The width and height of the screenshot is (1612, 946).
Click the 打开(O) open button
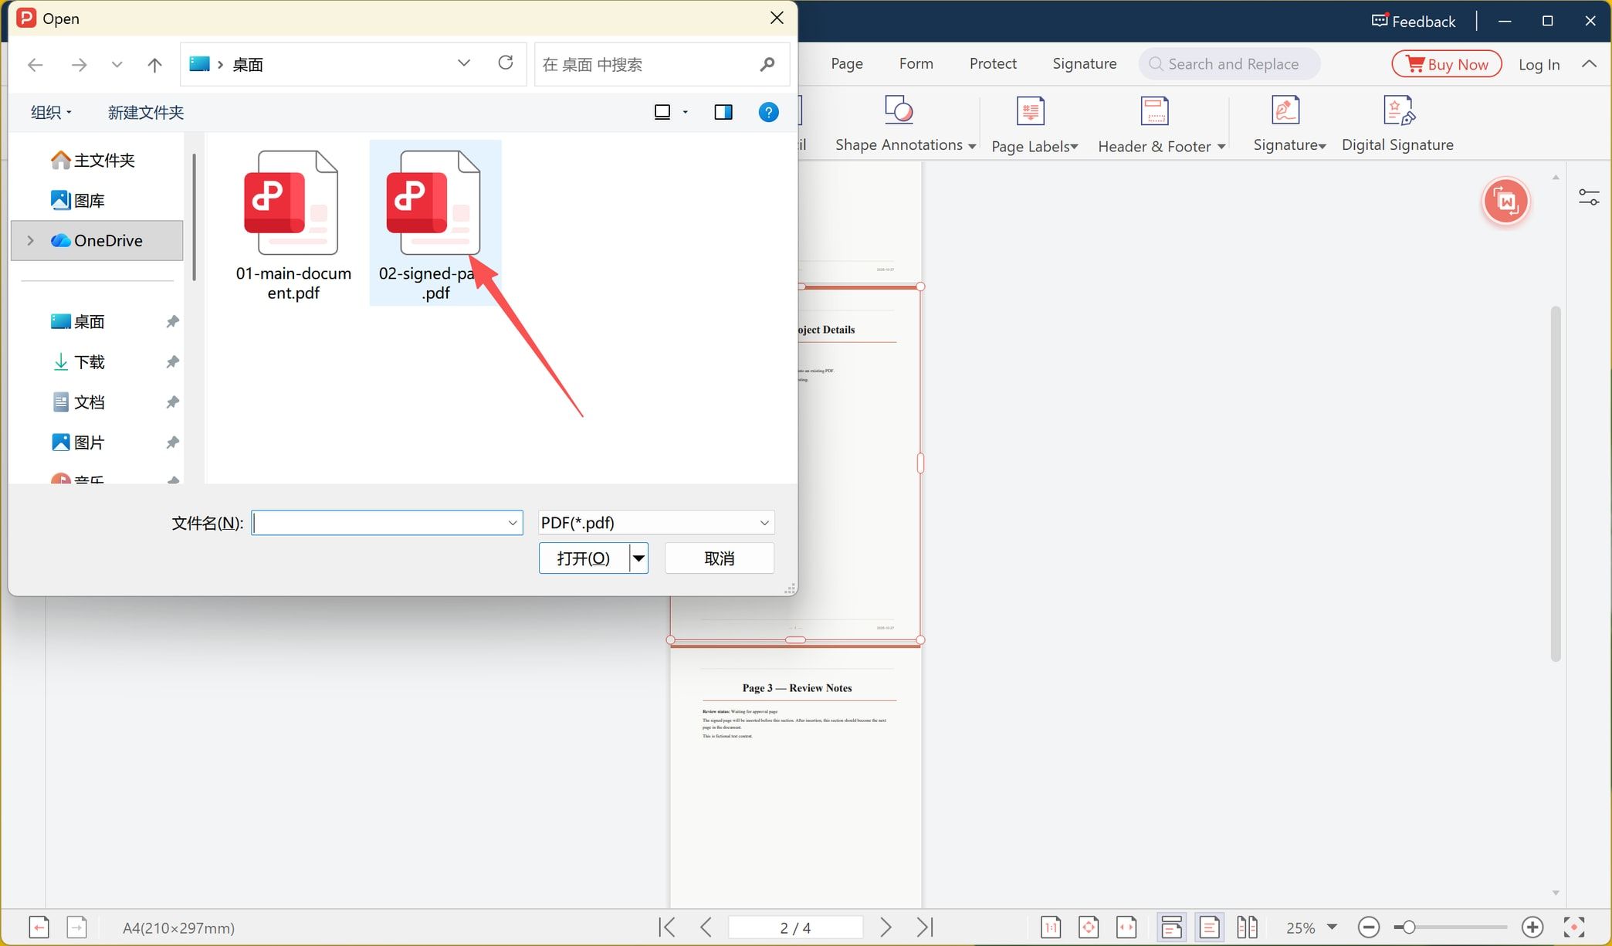point(584,558)
